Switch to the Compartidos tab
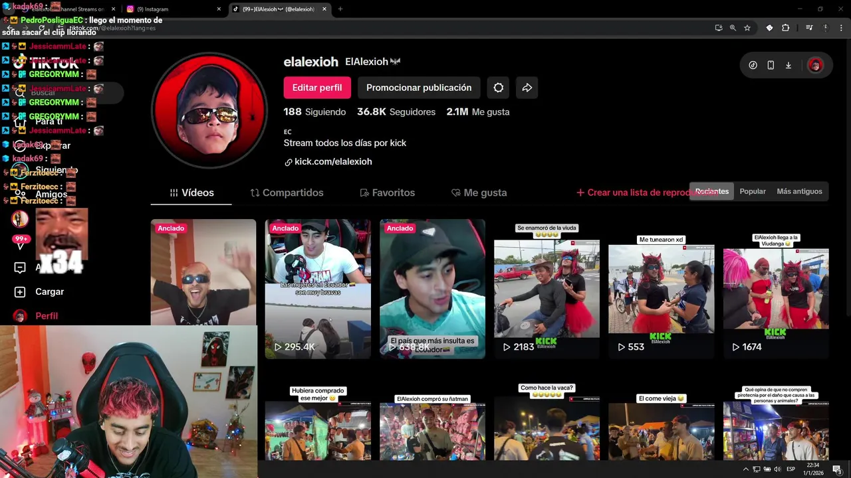This screenshot has height=478, width=851. (287, 193)
